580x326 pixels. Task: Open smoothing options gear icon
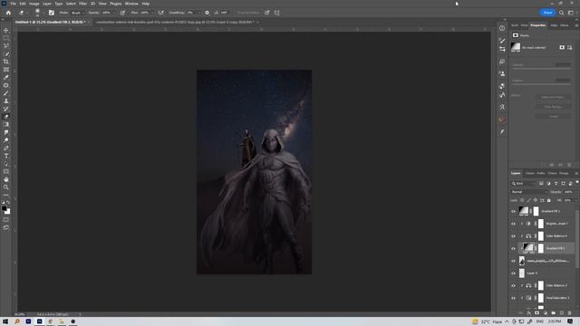coord(208,13)
